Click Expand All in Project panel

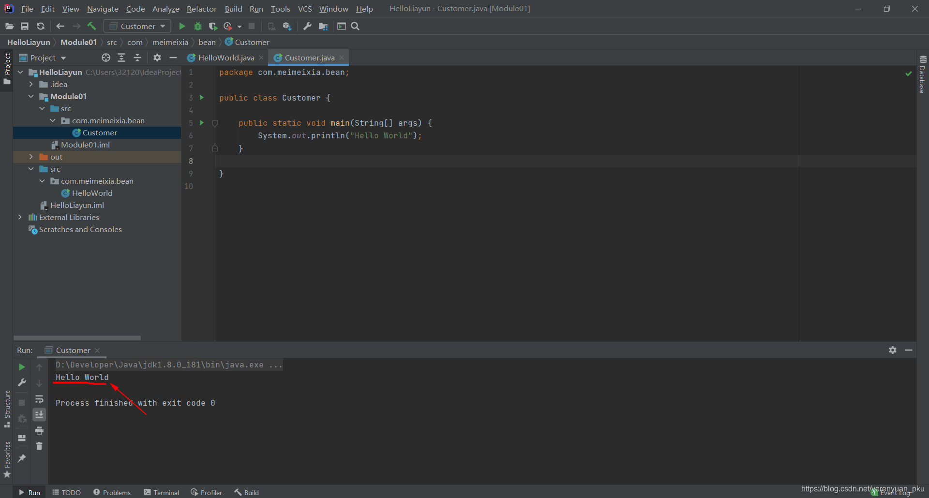(121, 58)
